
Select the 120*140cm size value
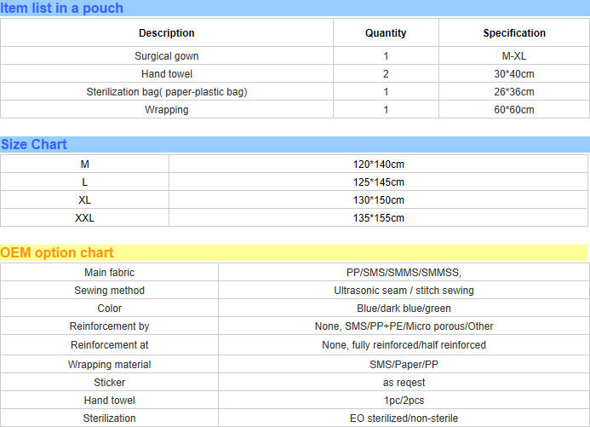[x=379, y=164]
